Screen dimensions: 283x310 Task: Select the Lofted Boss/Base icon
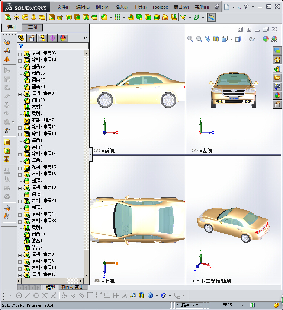pyautogui.click(x=33, y=18)
